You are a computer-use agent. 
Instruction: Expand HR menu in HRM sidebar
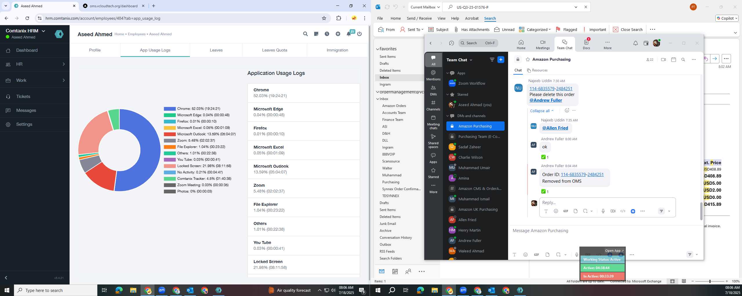35,64
